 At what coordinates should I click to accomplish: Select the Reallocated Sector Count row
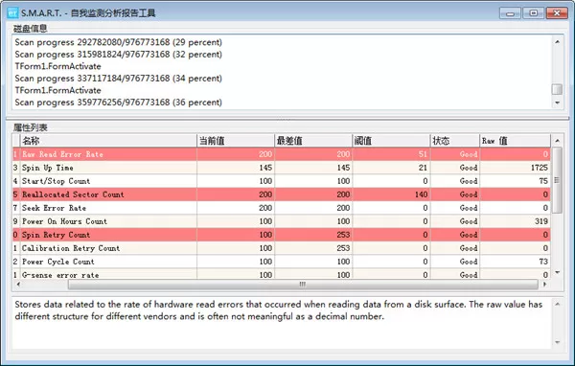pyautogui.click(x=281, y=194)
